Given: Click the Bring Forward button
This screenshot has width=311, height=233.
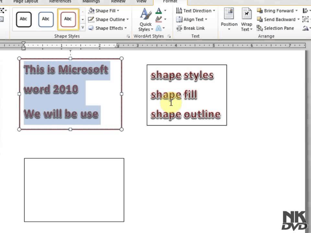Looking at the screenshot, I should pos(275,11).
